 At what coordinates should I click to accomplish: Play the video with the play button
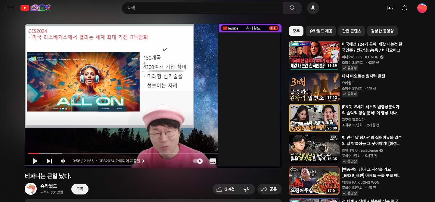[x=35, y=161]
